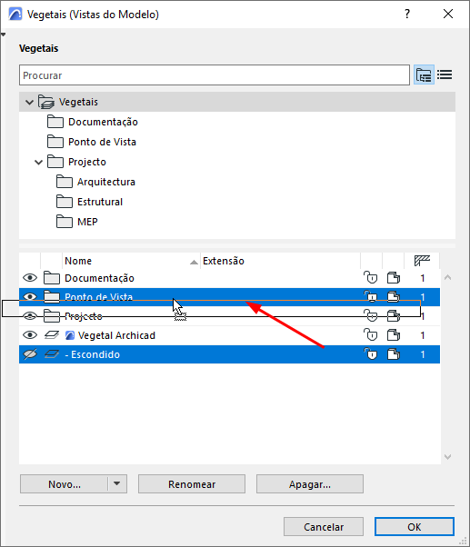
Task: Select Vegetais root item in tree
Action: tap(78, 102)
